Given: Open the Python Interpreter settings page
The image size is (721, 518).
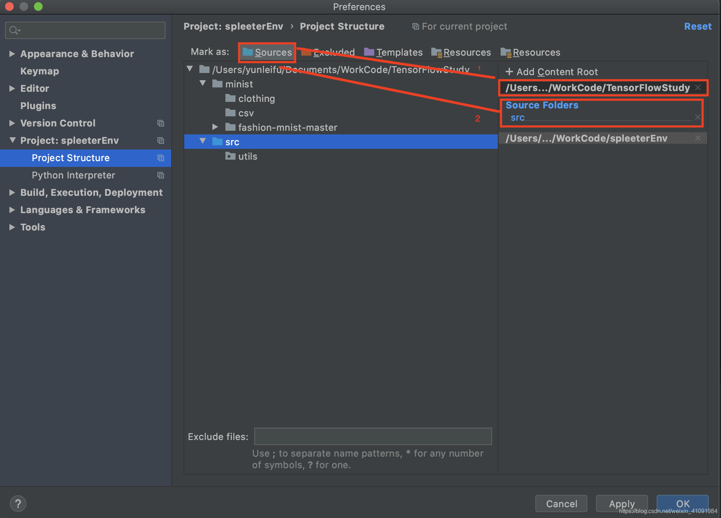Looking at the screenshot, I should [73, 175].
